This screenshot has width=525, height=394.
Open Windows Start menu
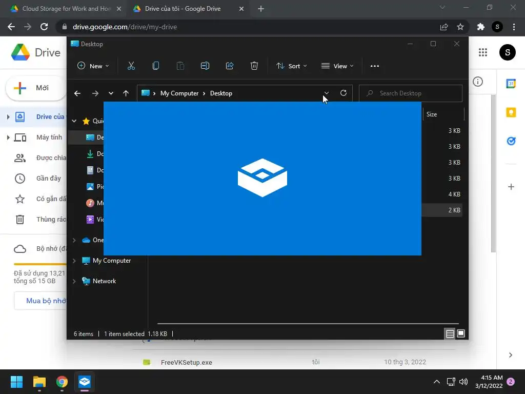tap(16, 382)
